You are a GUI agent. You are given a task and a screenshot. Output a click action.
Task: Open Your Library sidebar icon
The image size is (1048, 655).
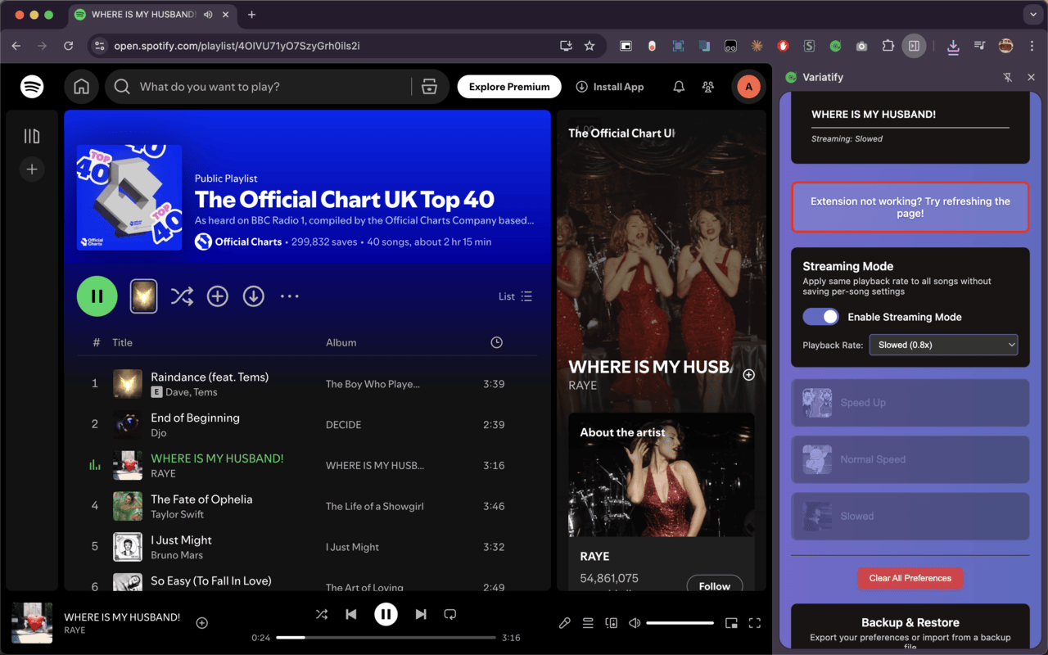click(x=32, y=136)
